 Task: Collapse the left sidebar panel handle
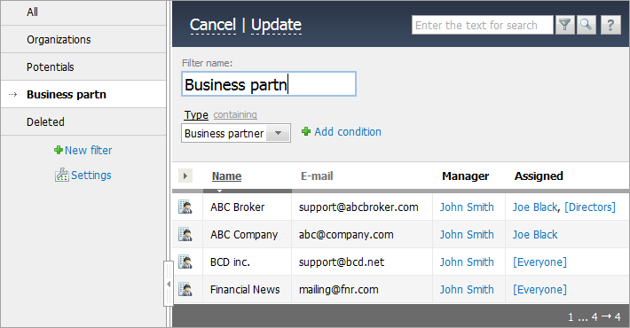[169, 284]
